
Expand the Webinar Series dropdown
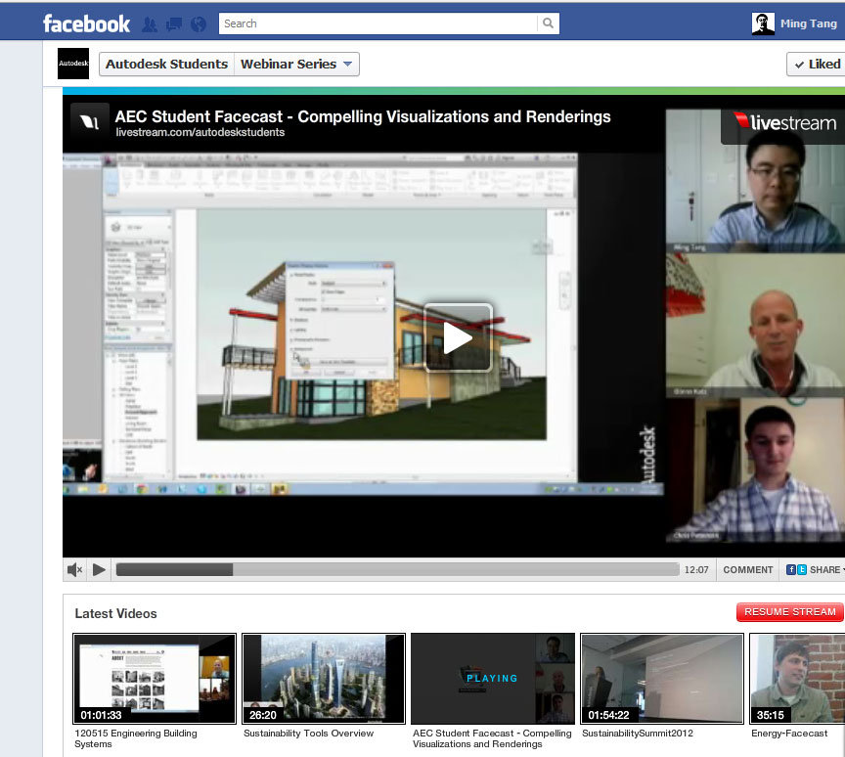(296, 65)
